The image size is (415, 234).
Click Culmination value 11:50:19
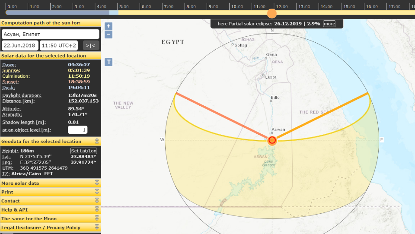coord(79,76)
